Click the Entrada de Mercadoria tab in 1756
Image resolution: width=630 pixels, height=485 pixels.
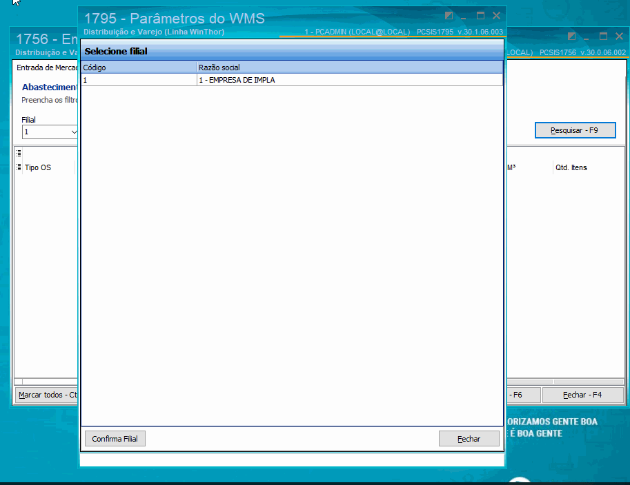tap(47, 68)
